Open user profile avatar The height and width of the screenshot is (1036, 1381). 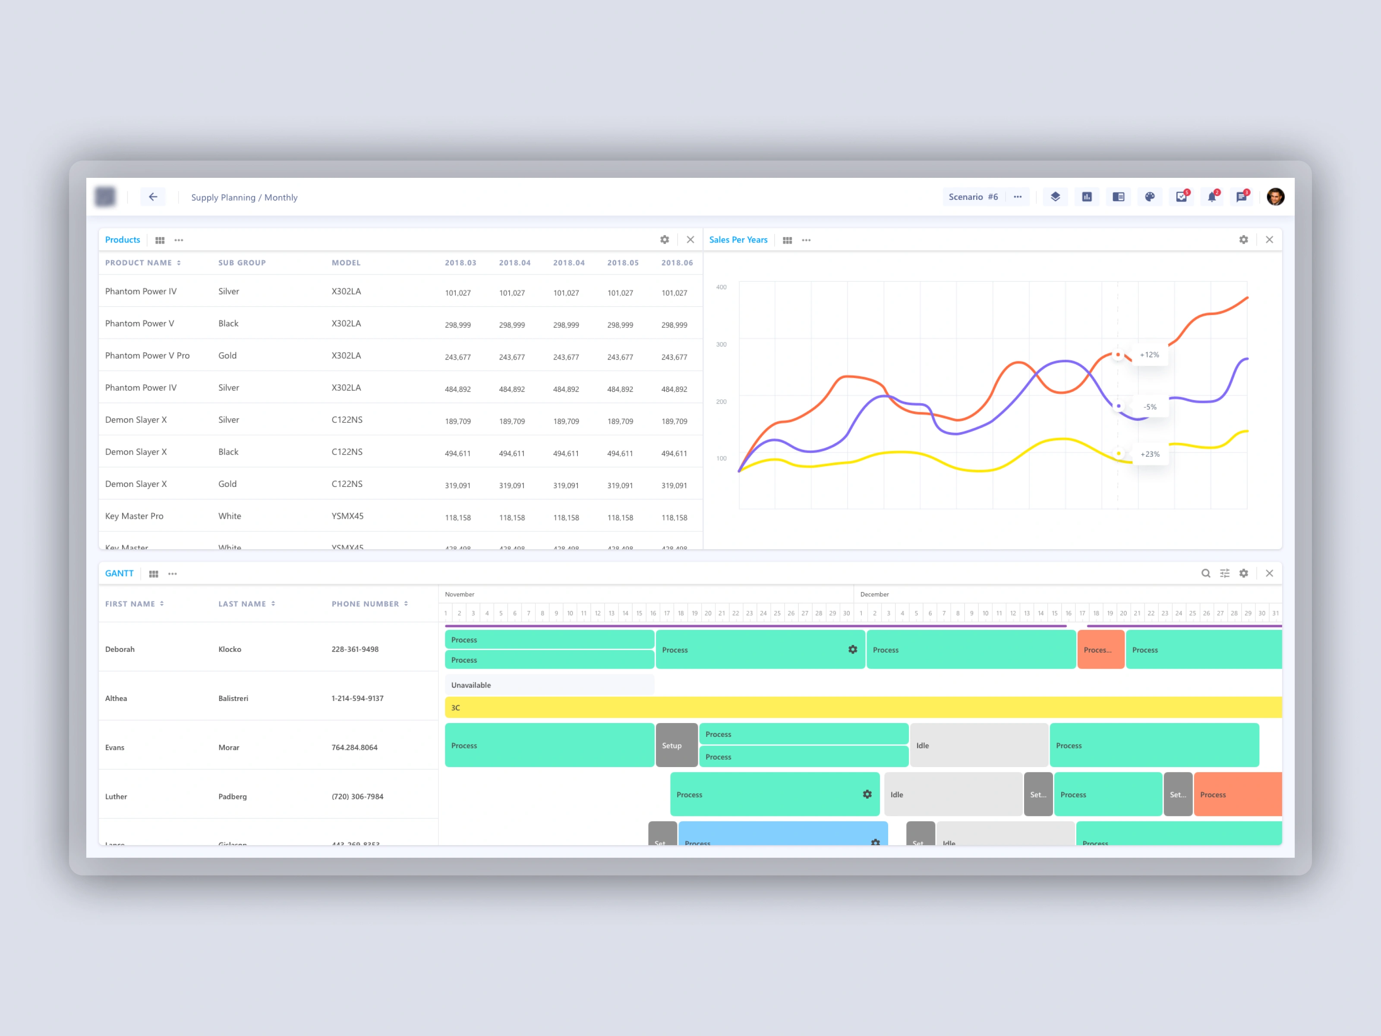(1276, 197)
